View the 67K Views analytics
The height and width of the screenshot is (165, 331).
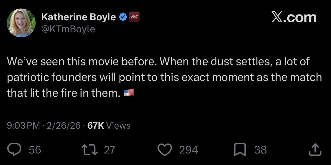[x=109, y=125]
